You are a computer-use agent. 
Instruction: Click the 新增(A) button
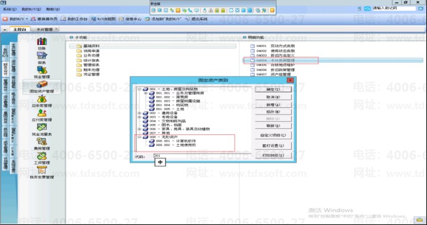click(x=273, y=104)
